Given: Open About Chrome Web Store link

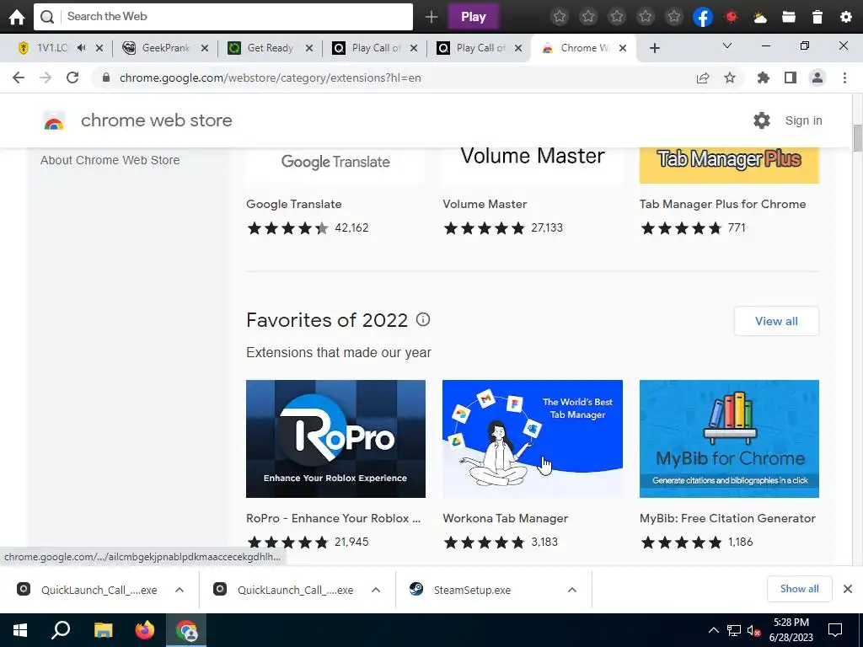Looking at the screenshot, I should (x=110, y=160).
